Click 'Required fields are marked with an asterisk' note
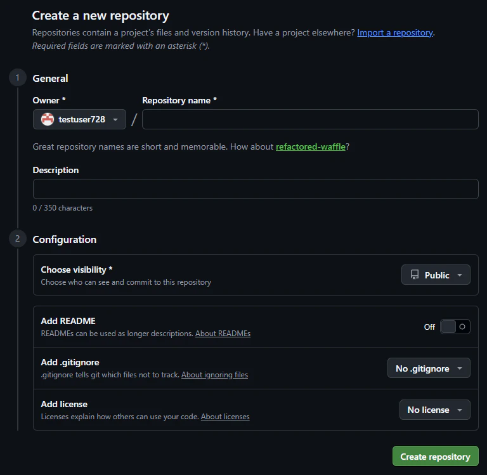The height and width of the screenshot is (475, 487). click(x=121, y=46)
